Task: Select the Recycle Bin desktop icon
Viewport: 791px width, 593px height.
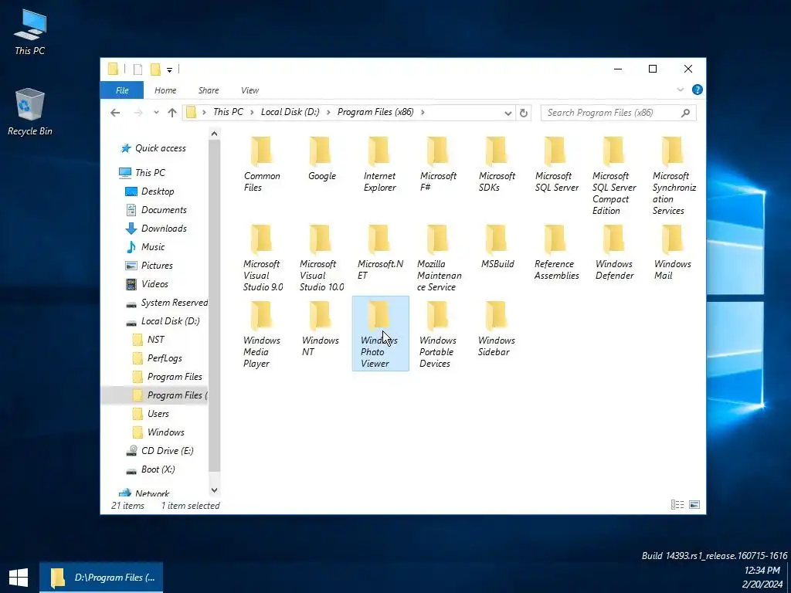Action: (x=30, y=113)
